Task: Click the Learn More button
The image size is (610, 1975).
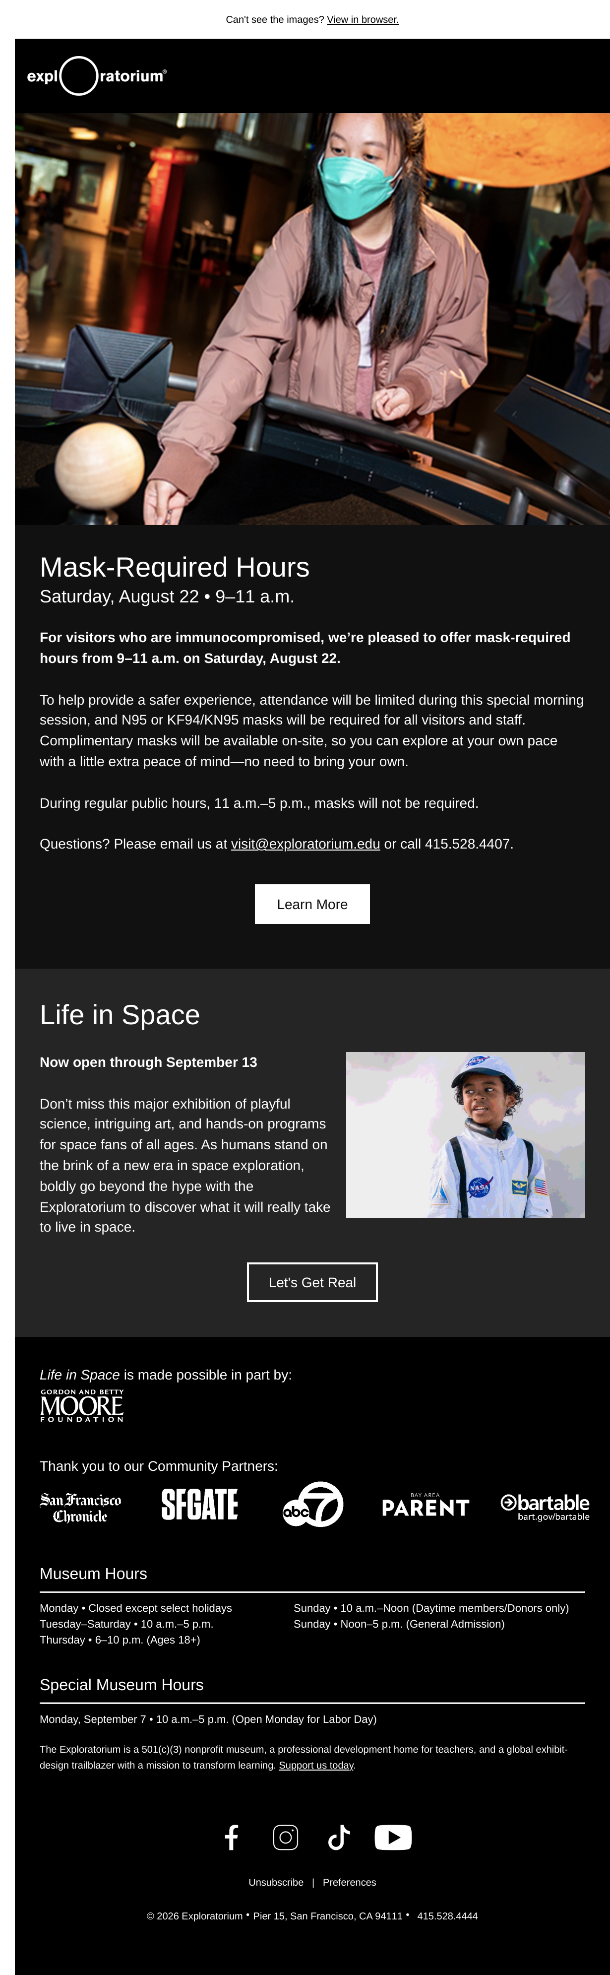Action: 312,904
